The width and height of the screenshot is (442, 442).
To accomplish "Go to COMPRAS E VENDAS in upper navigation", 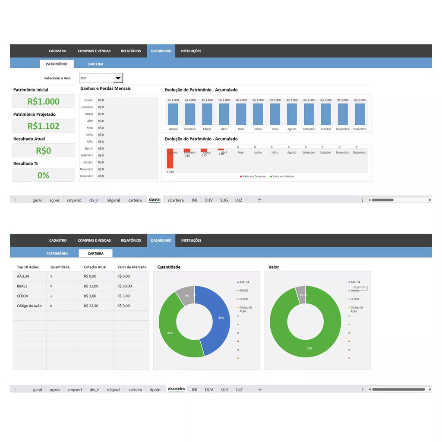I will (x=94, y=51).
